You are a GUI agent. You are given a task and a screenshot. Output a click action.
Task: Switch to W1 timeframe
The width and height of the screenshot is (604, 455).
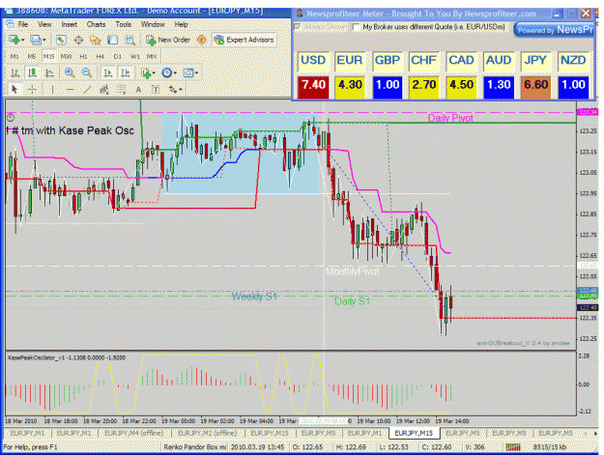(x=135, y=56)
